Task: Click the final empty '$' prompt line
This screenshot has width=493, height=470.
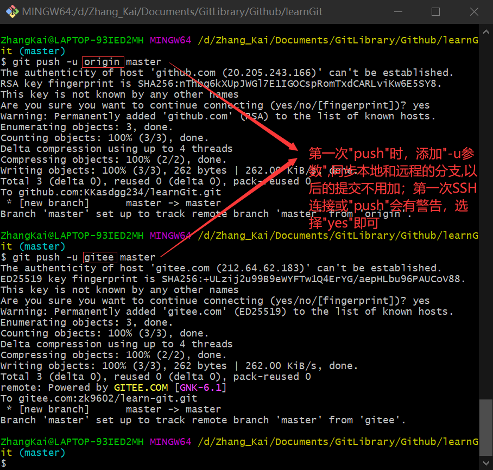Action: 3,463
